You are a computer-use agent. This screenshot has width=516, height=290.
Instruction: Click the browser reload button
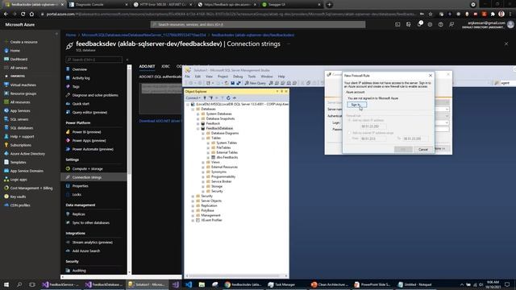coord(23,14)
